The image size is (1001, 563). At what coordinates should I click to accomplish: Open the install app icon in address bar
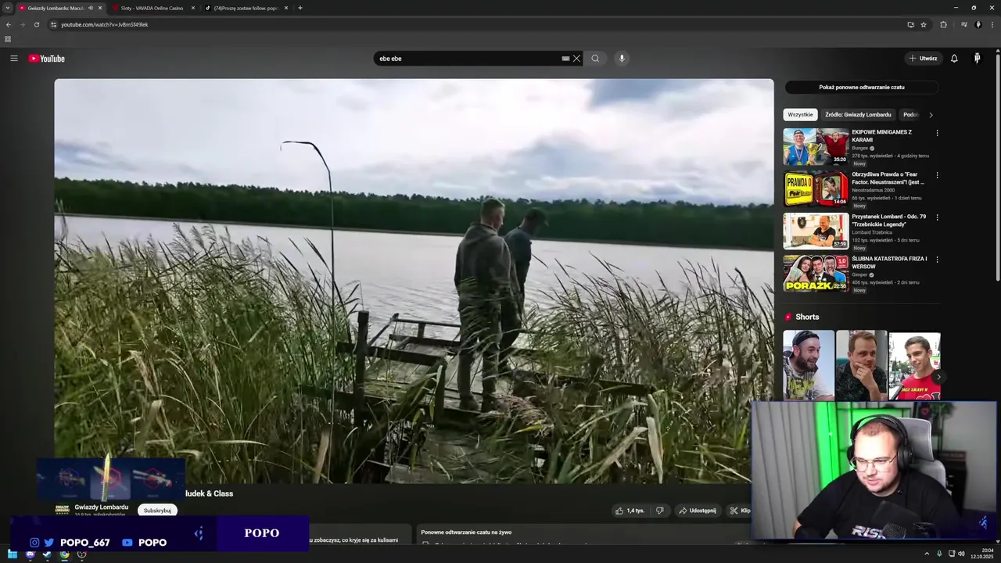910,24
